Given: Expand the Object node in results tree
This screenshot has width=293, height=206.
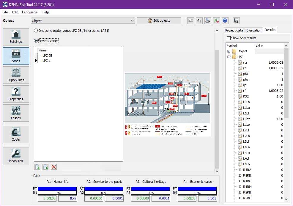Looking at the screenshot, I should point(229,51).
